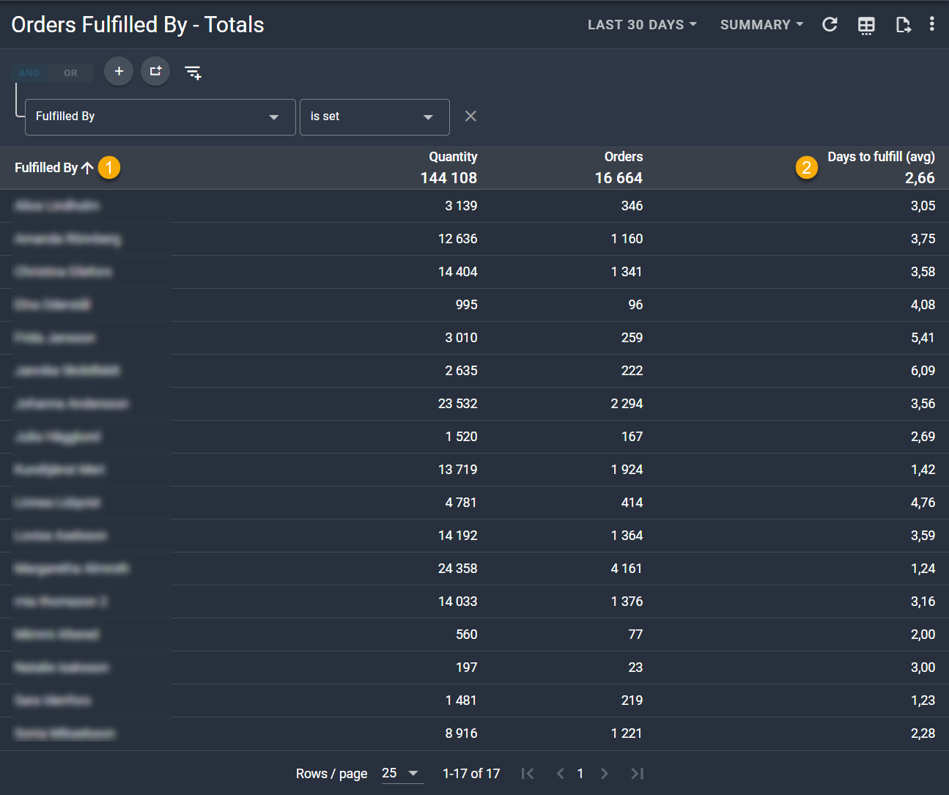Go to the next page arrow
The width and height of the screenshot is (949, 795).
pyautogui.click(x=604, y=773)
